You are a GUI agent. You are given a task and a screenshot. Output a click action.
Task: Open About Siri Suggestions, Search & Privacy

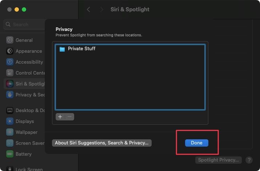click(101, 143)
